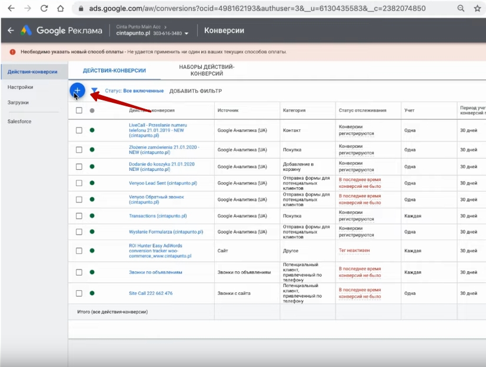Check the Transactions row checkbox
The image size is (486, 367).
coord(79,216)
